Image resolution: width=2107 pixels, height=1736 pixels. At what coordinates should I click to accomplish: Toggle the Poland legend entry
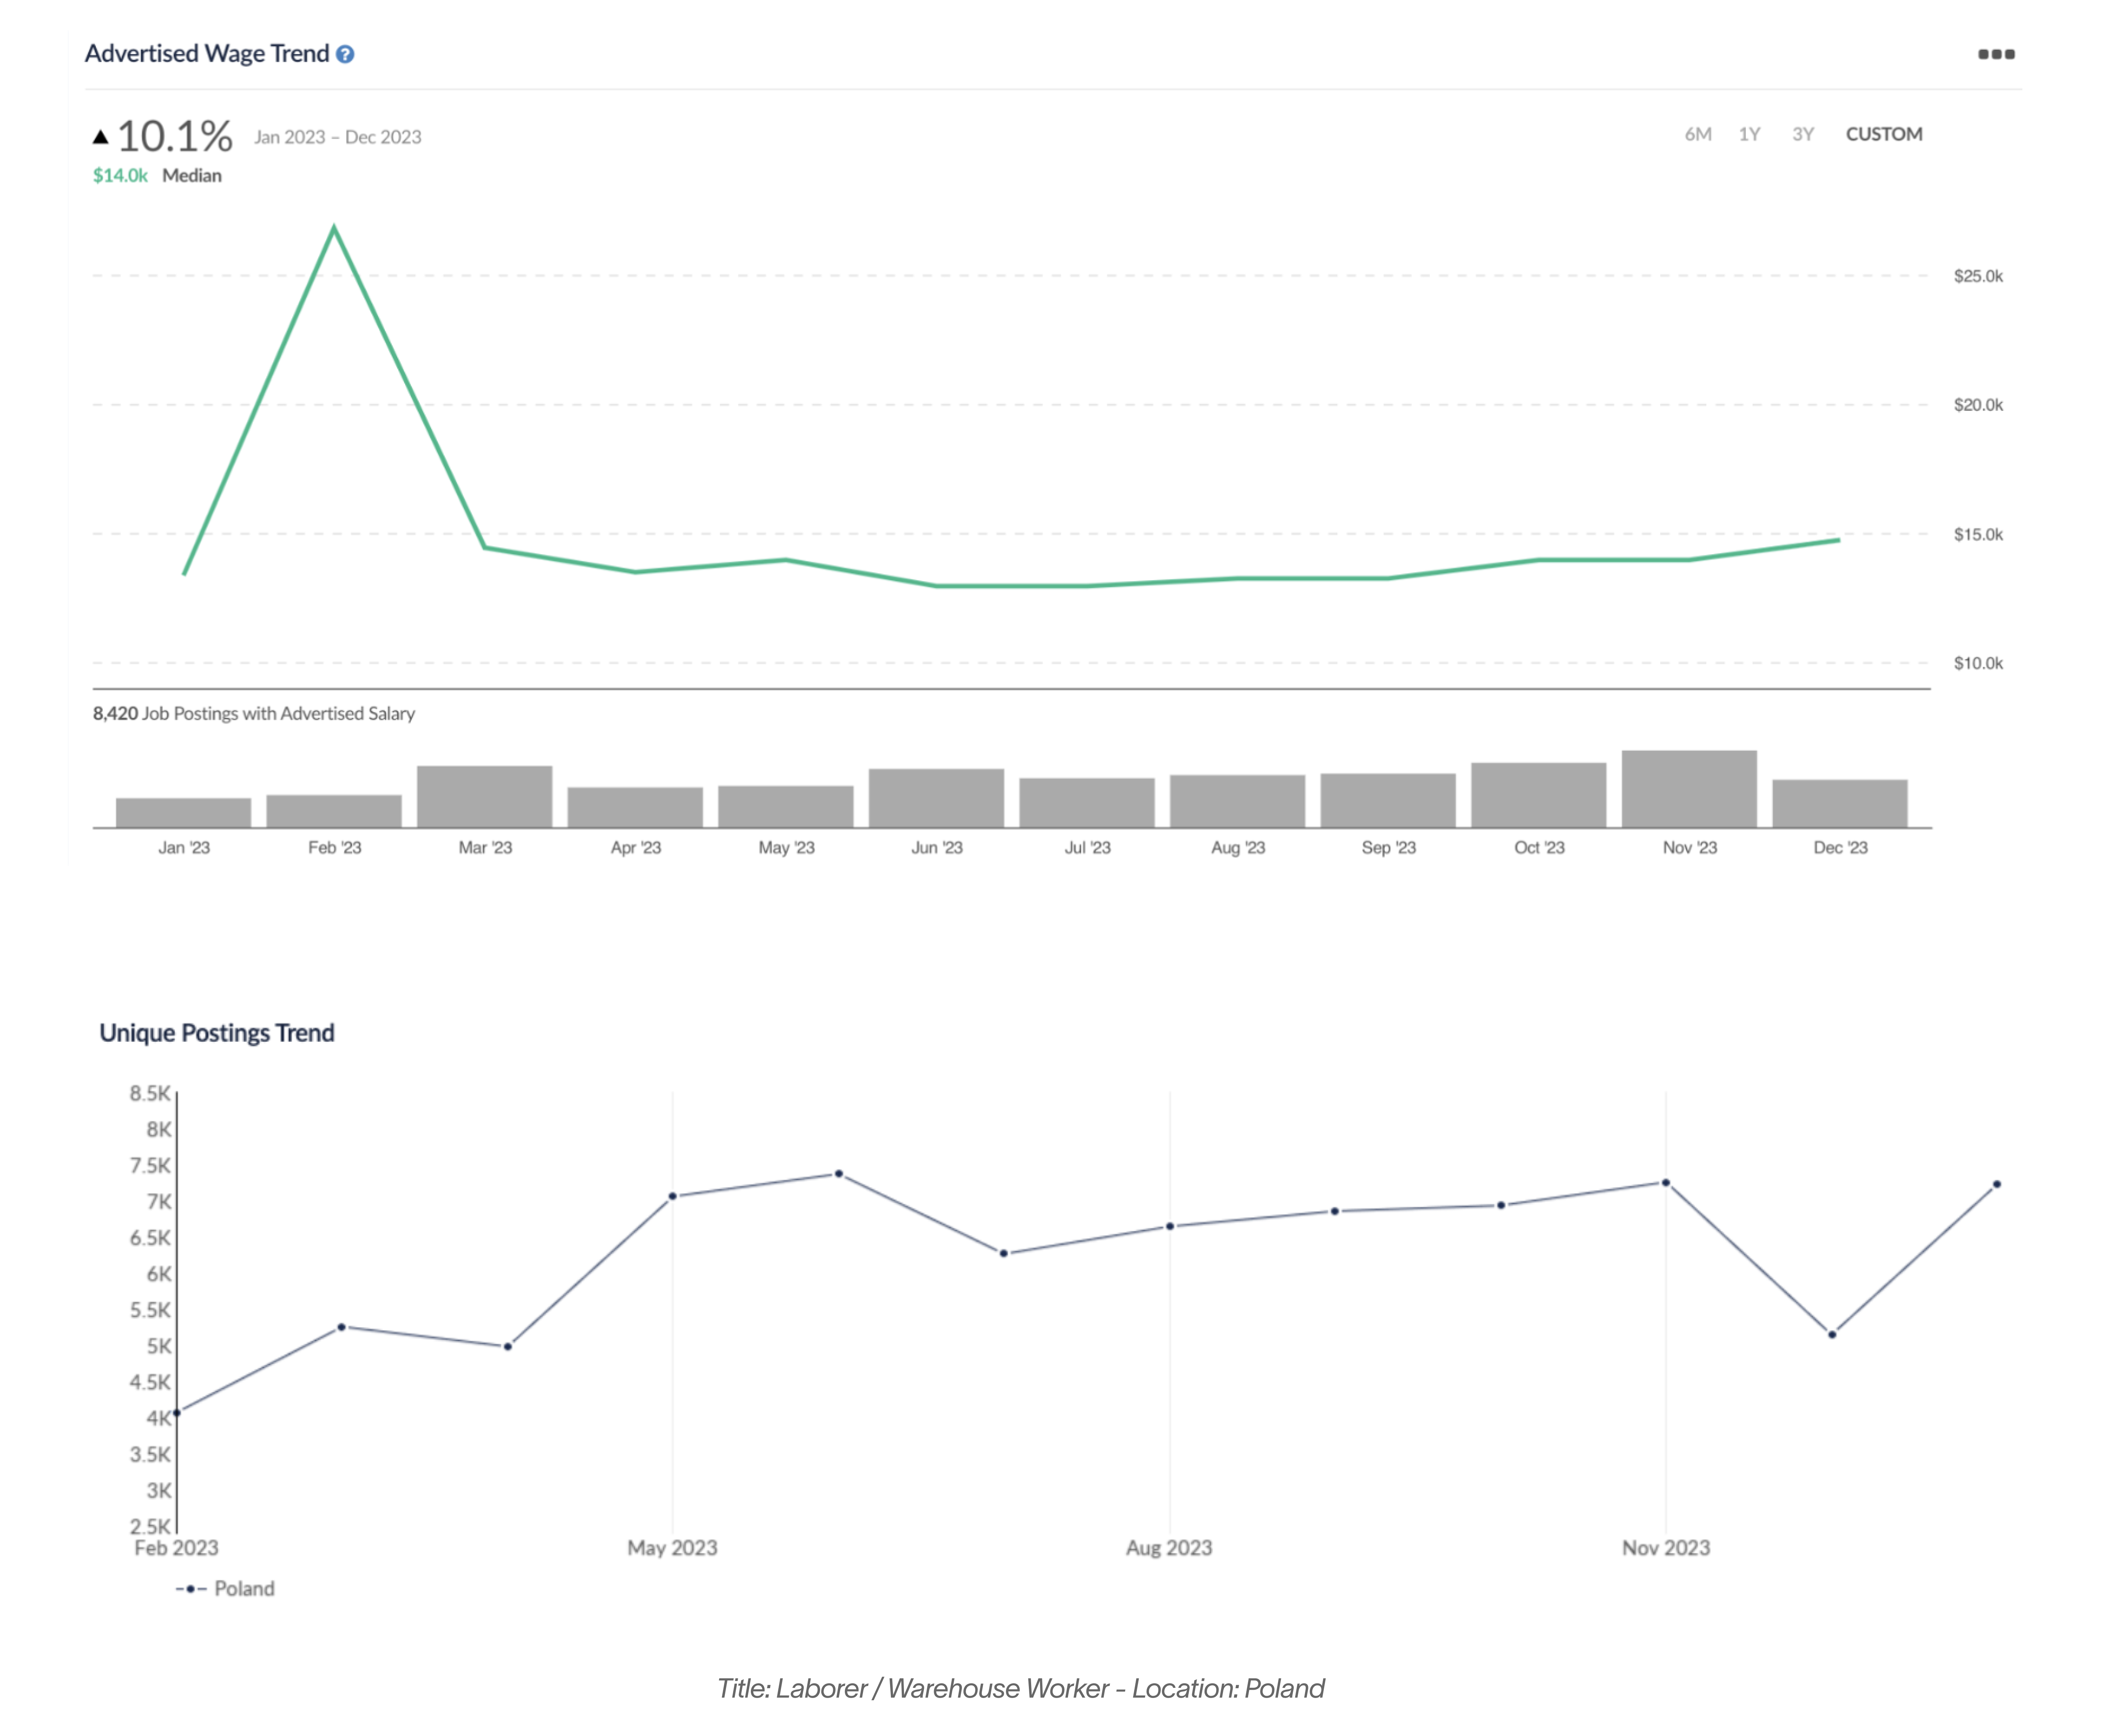225,1588
